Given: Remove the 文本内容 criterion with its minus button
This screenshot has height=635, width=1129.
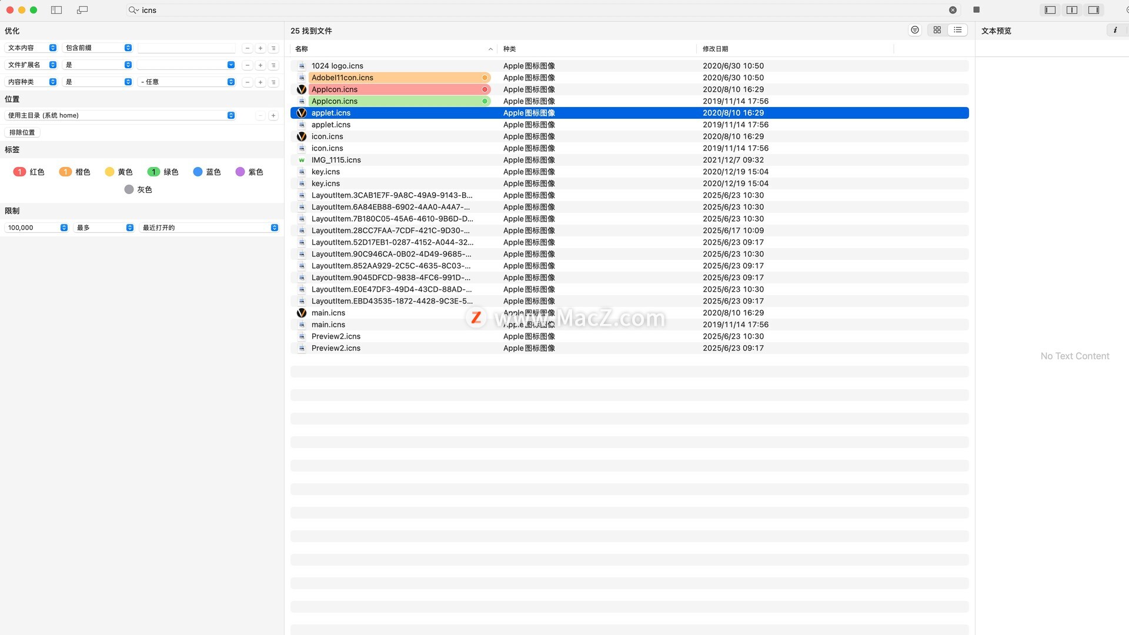Looking at the screenshot, I should 248,48.
